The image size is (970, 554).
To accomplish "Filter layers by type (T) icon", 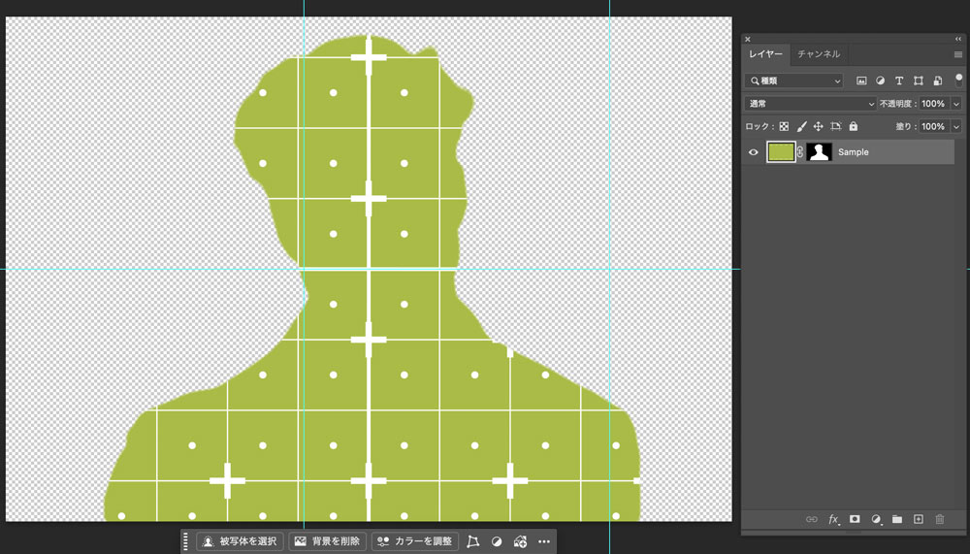I will pyautogui.click(x=899, y=81).
